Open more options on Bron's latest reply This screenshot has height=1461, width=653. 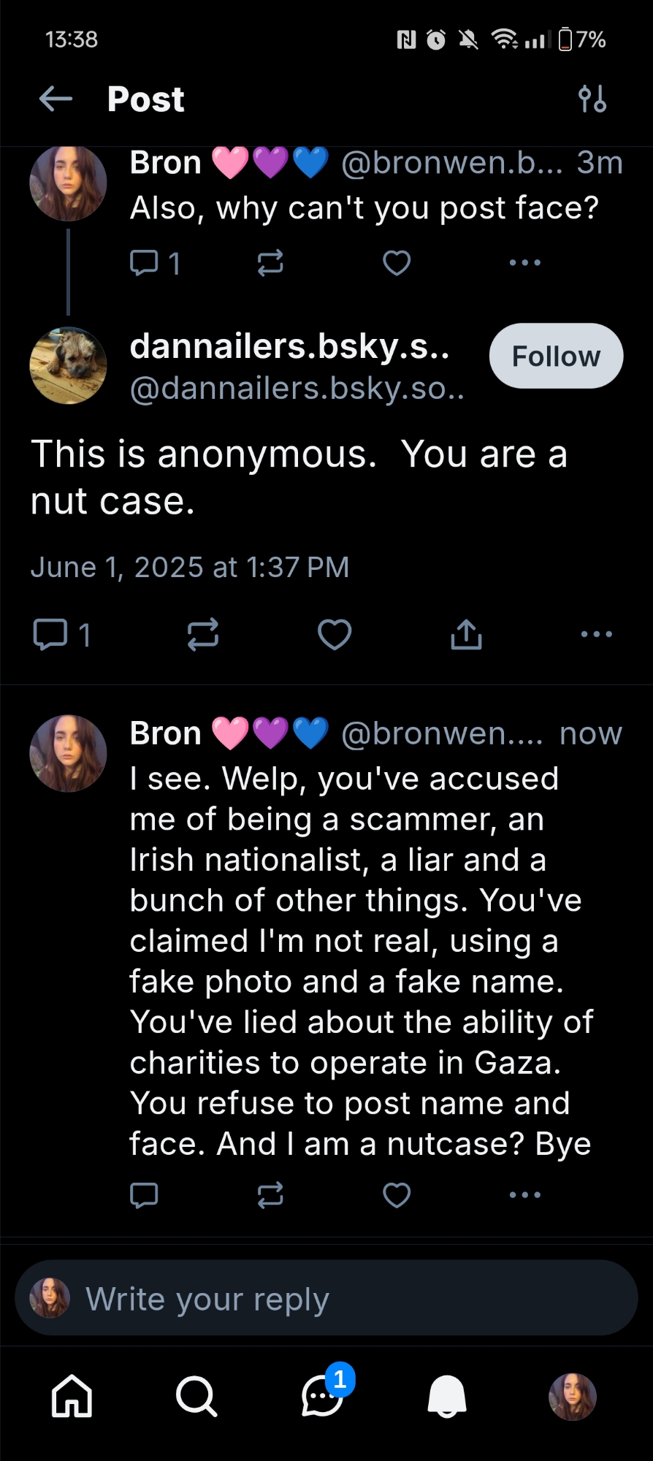[524, 1195]
